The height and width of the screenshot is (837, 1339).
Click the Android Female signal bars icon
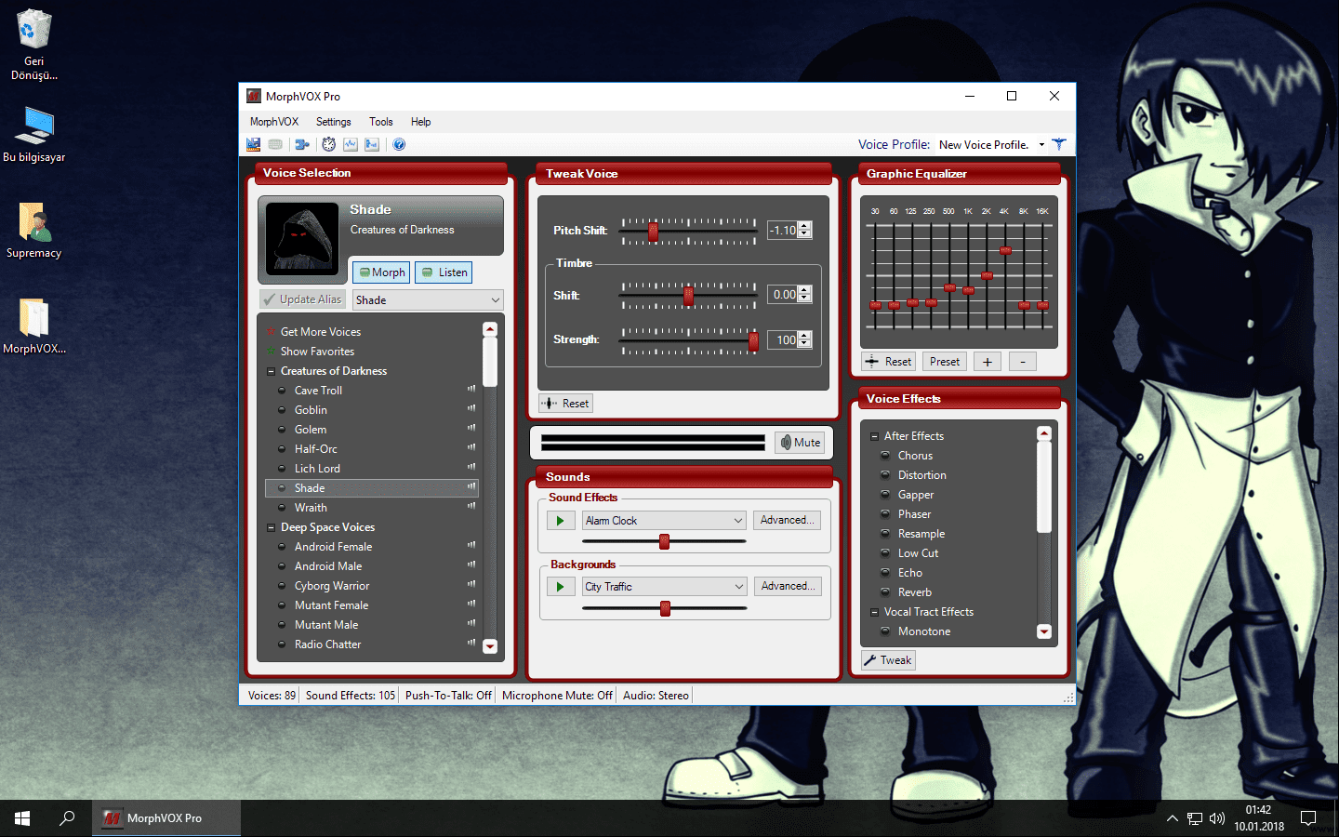click(471, 546)
